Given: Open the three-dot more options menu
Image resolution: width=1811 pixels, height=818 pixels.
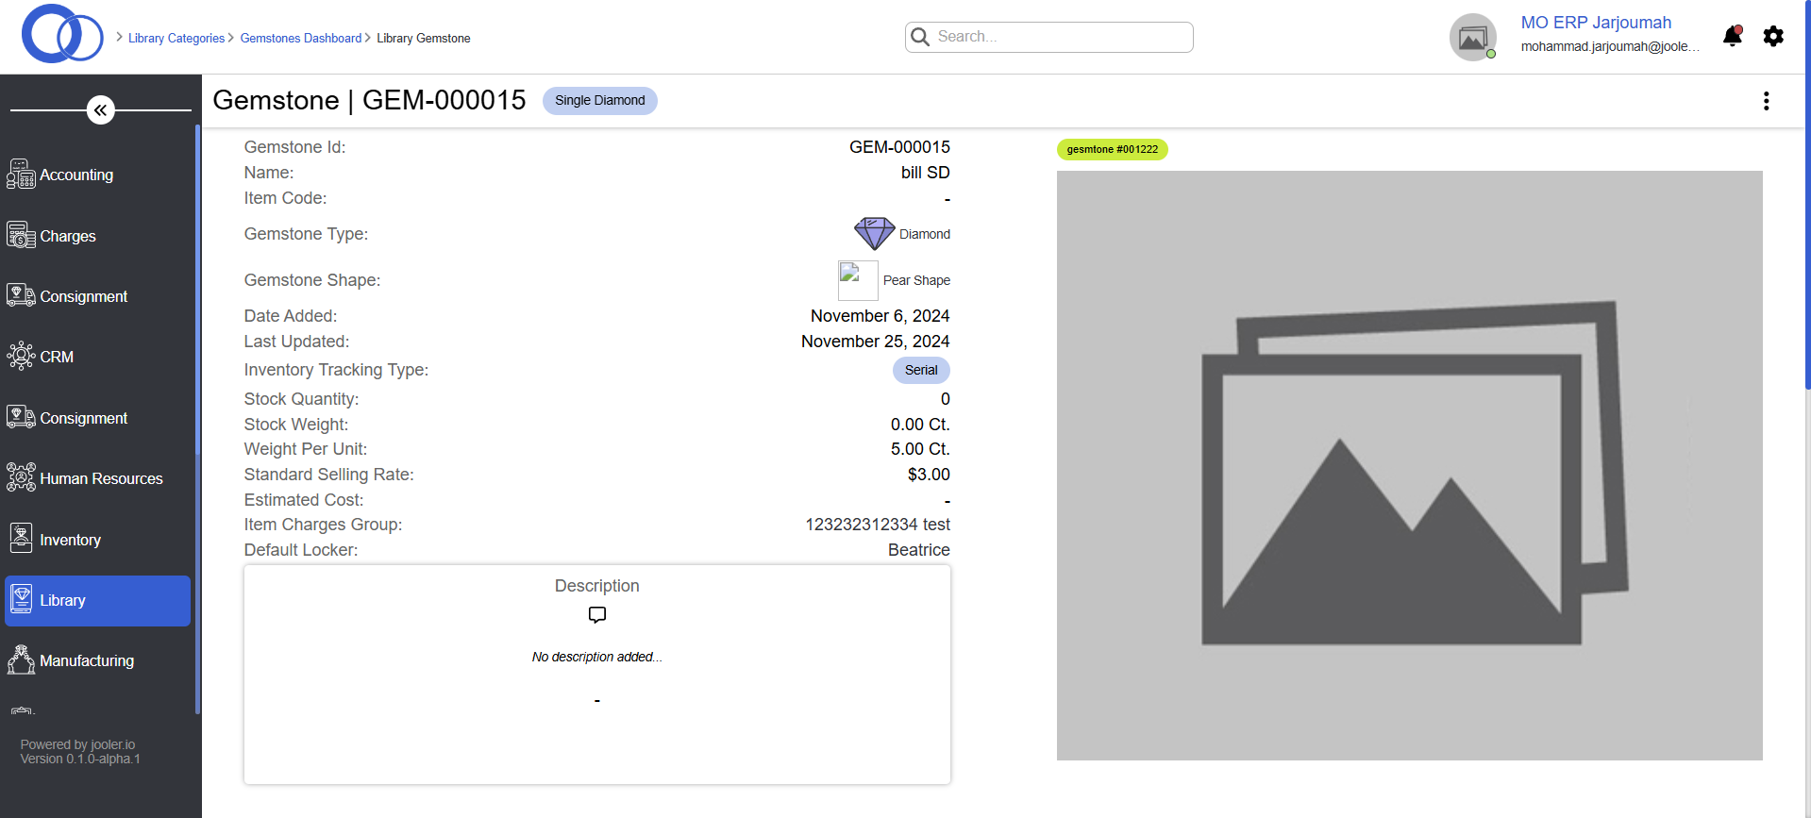Looking at the screenshot, I should 1766,101.
